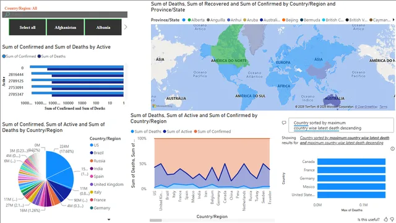Expand map legend with right arrow
The height and width of the screenshot is (223, 396).
394,20
